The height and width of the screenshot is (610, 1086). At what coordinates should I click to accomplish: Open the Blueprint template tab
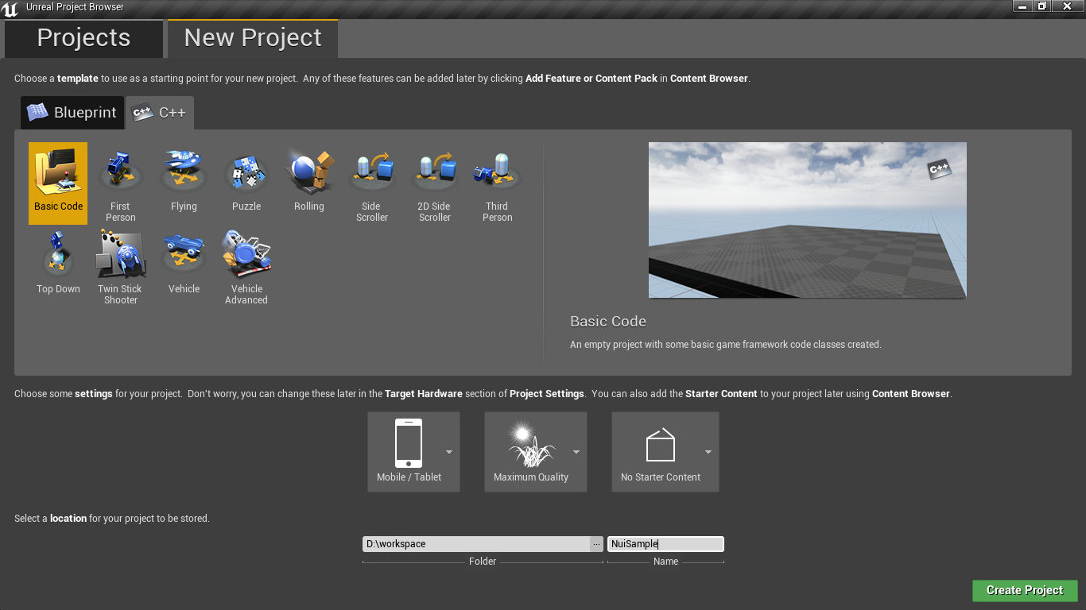pos(72,113)
